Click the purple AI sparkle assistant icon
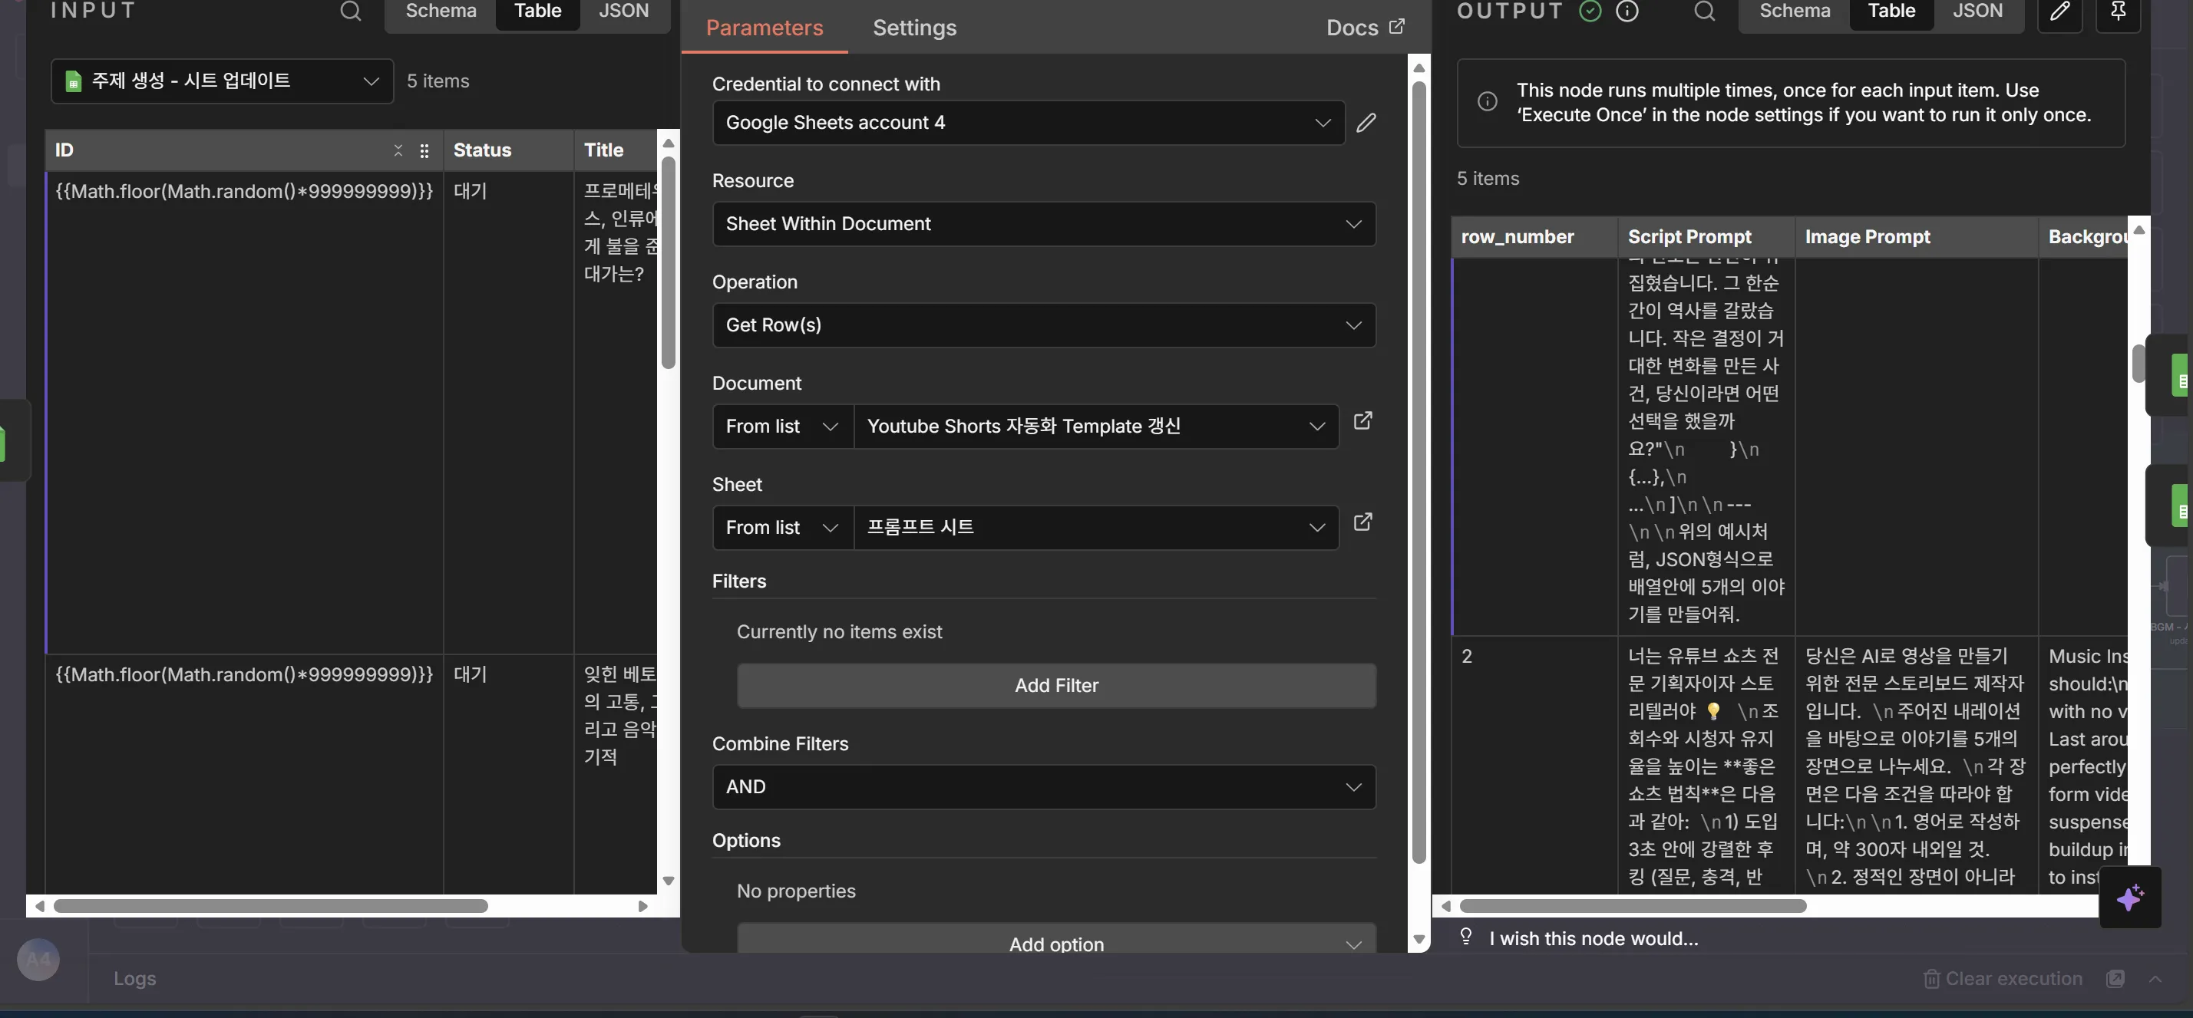The height and width of the screenshot is (1018, 2193). 2129,897
